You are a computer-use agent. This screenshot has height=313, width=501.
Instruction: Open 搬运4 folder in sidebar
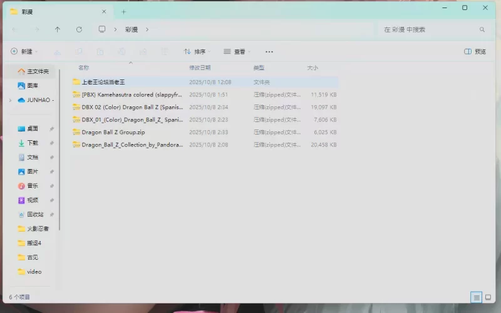coord(29,243)
